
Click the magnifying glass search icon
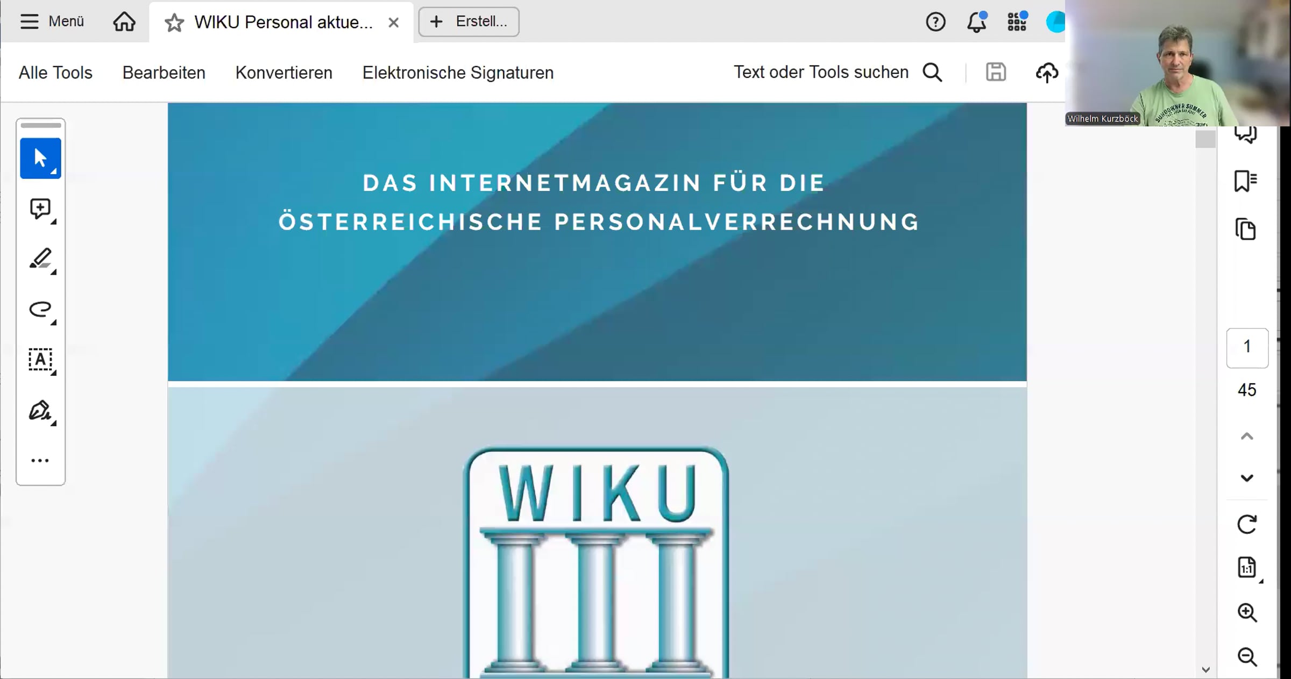click(933, 73)
